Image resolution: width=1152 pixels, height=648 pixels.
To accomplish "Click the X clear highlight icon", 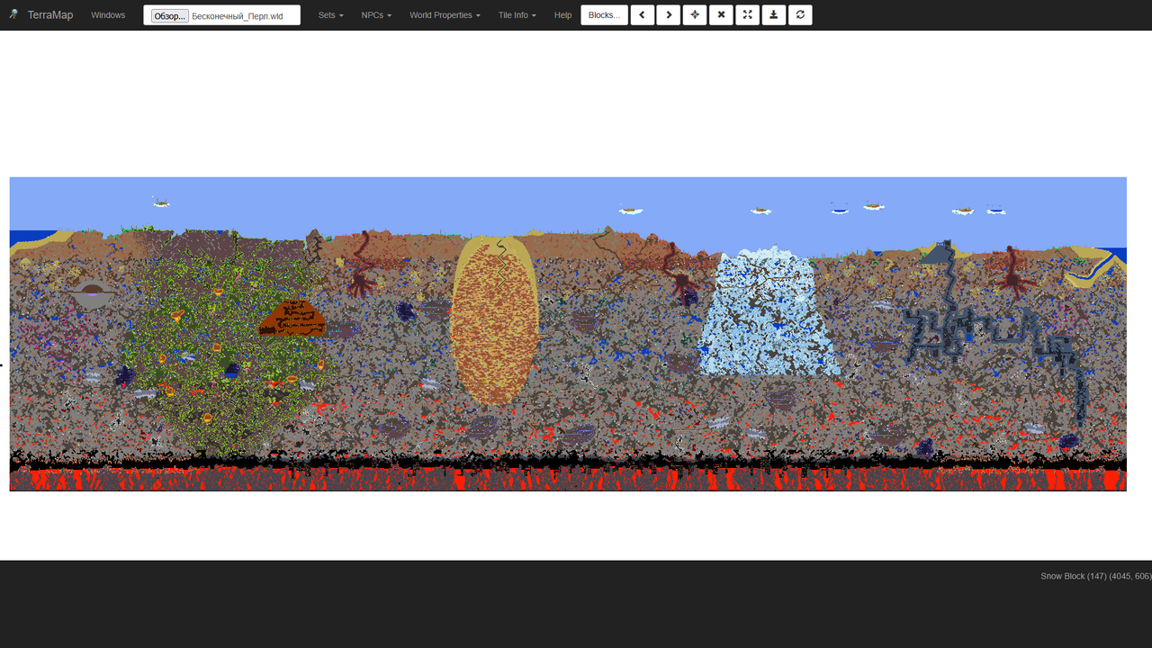I will [721, 15].
